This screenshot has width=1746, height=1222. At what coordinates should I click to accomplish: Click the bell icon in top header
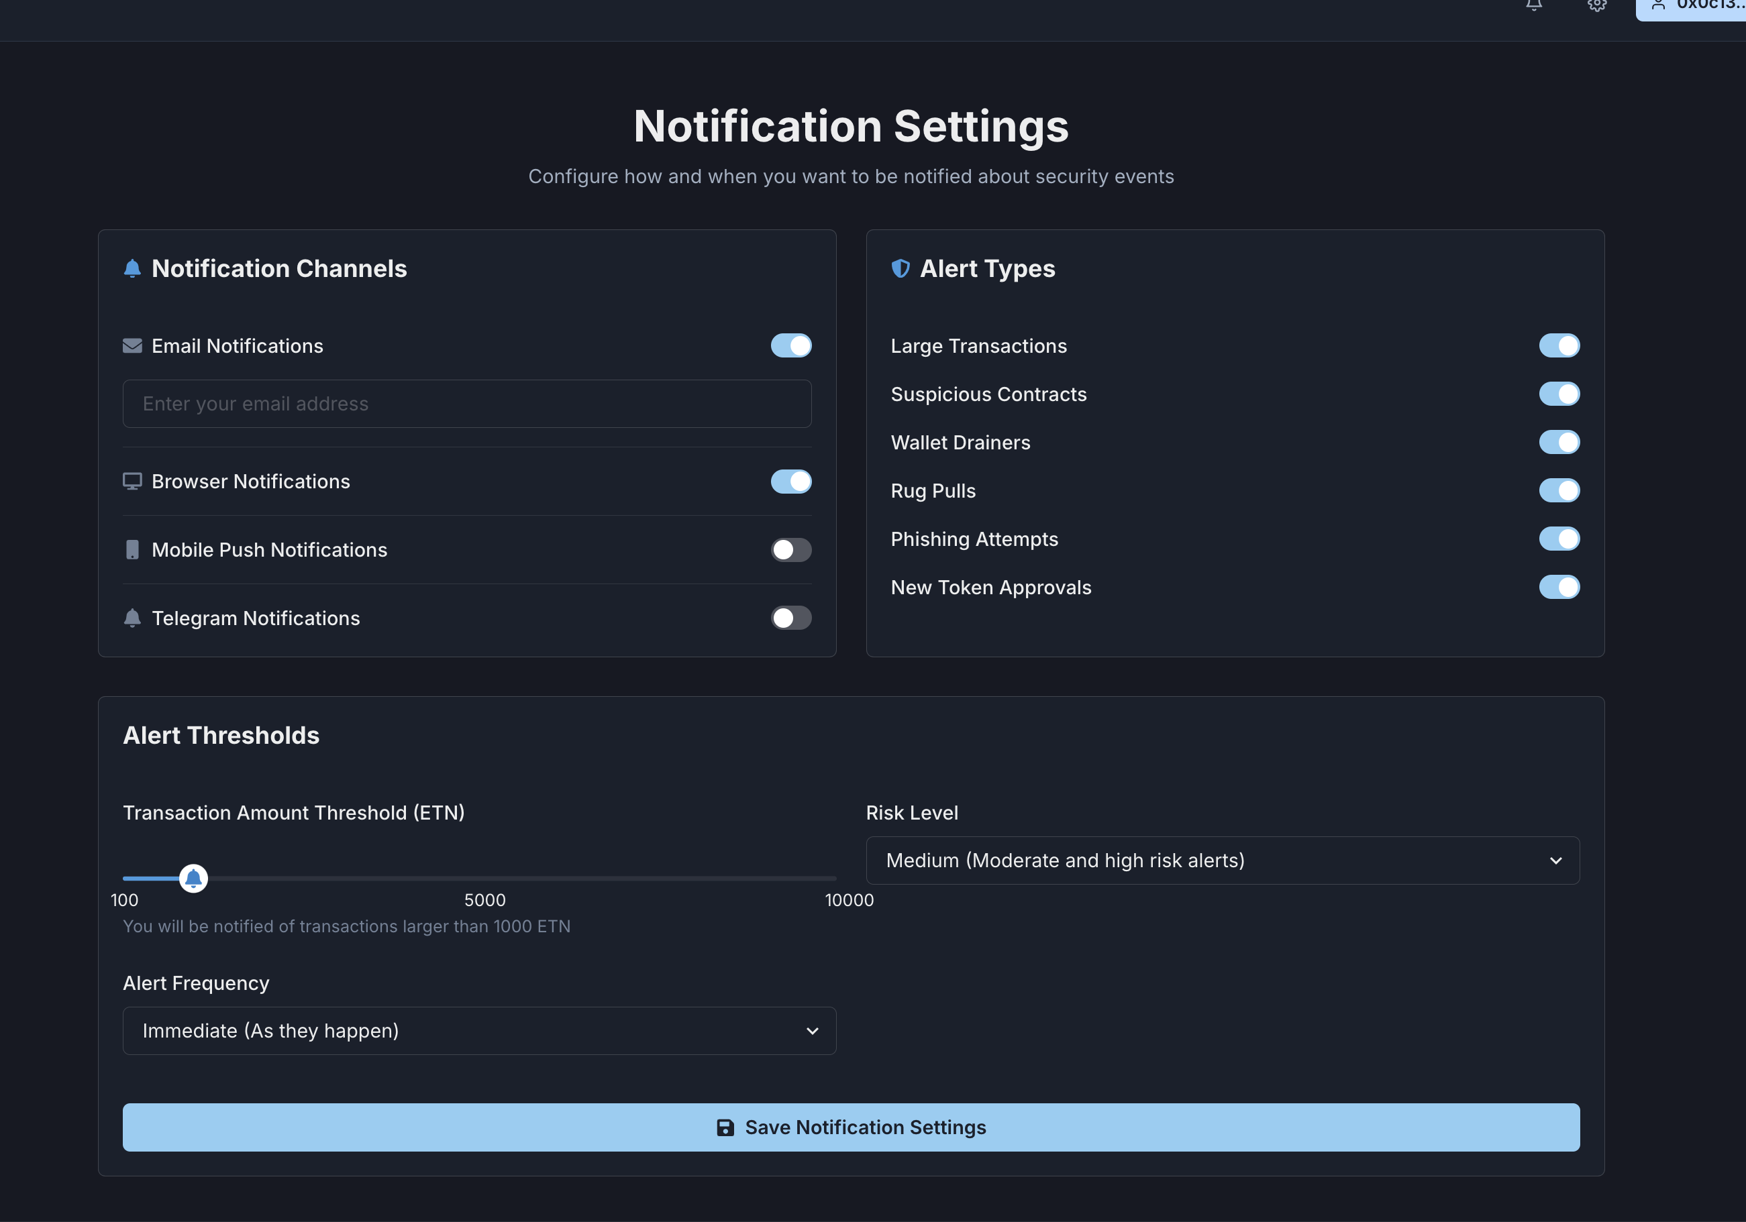[1534, 5]
